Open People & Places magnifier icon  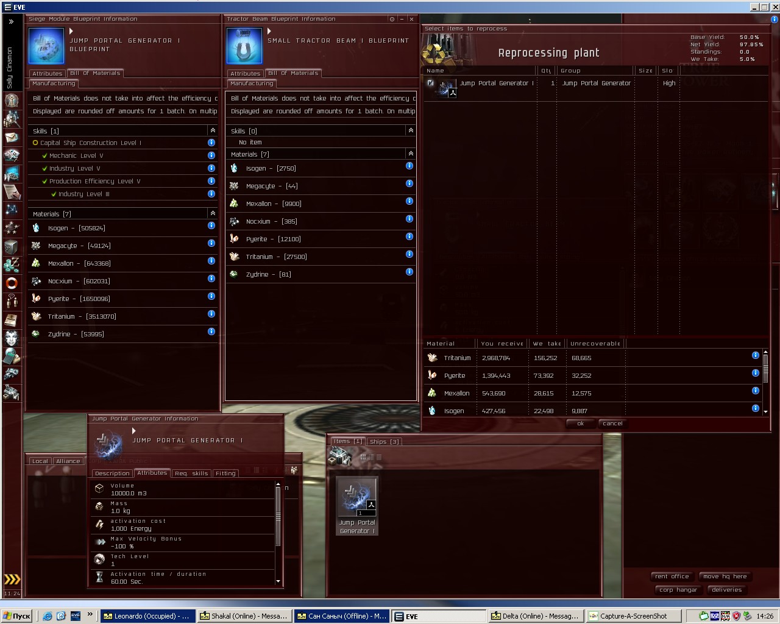pyautogui.click(x=12, y=119)
